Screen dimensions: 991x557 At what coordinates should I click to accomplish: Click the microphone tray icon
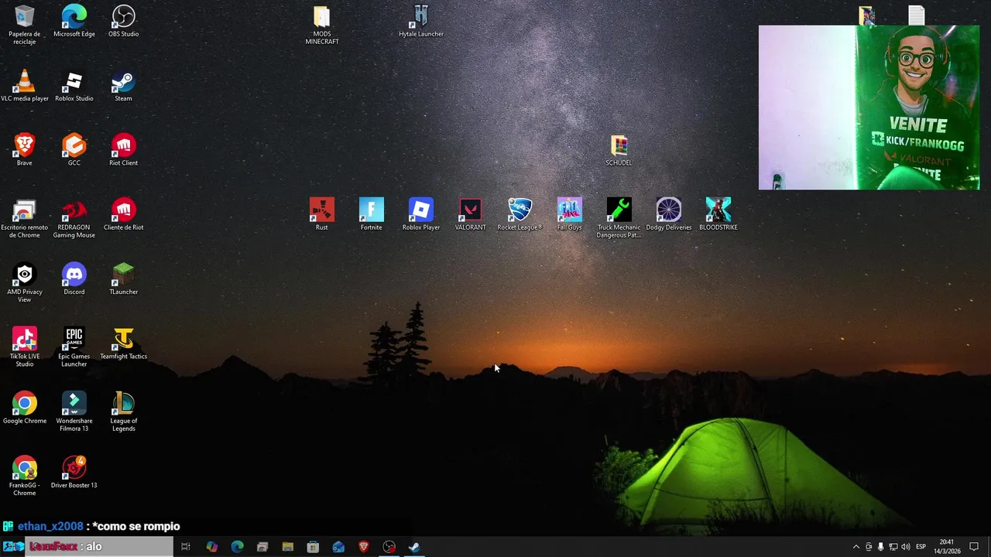pos(881,547)
